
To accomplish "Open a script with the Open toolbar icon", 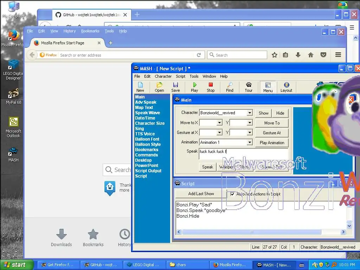I will coord(159,87).
